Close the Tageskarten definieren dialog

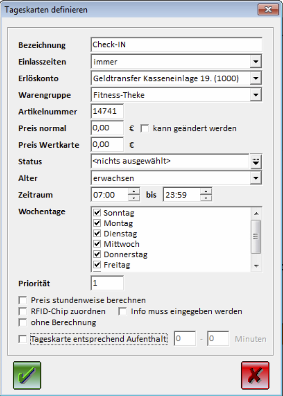pos(268,10)
